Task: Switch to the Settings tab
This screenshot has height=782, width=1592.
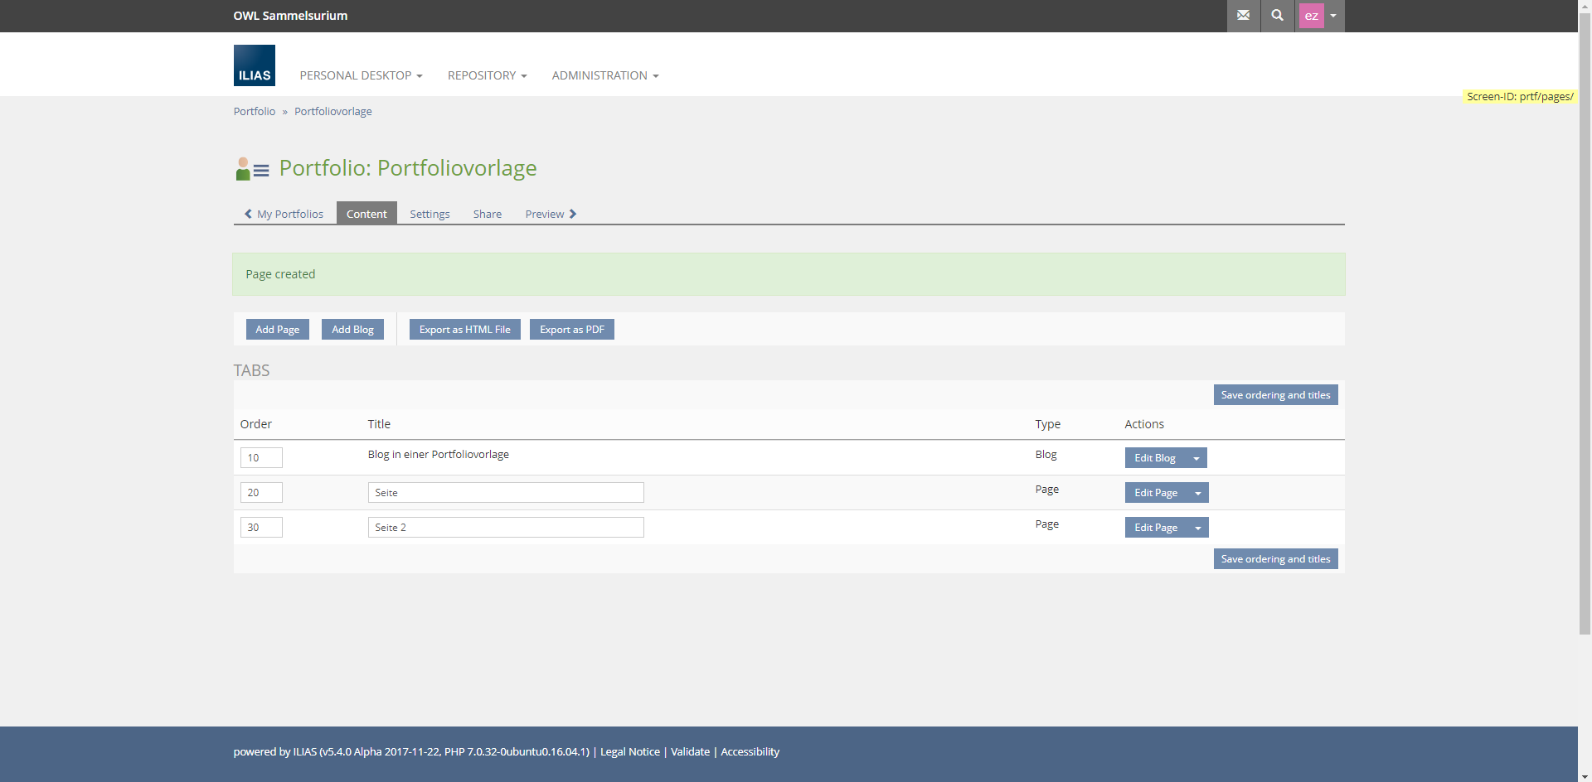Action: (430, 214)
